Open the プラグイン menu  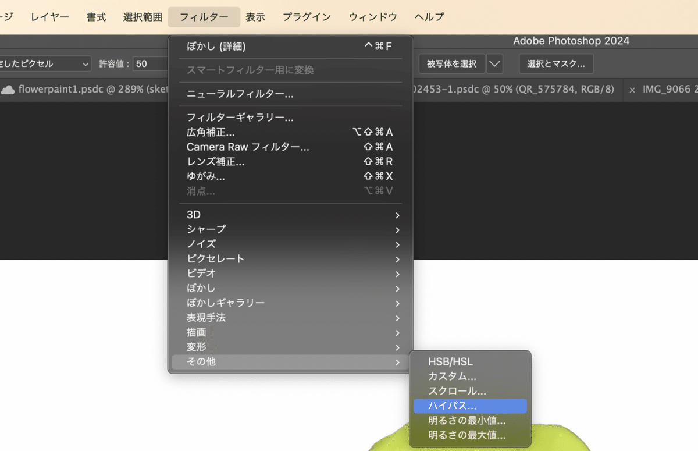(x=307, y=17)
